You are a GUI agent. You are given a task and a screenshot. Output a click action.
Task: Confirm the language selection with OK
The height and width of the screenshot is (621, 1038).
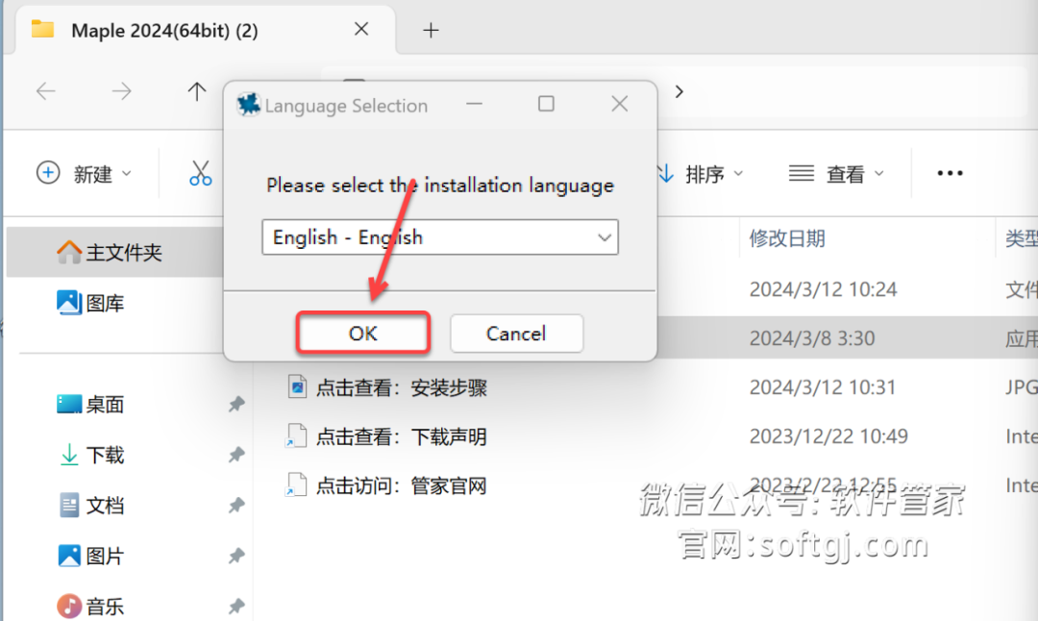pyautogui.click(x=362, y=333)
